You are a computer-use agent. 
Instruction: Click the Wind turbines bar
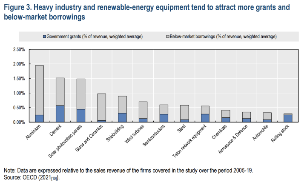pyautogui.click(x=143, y=111)
